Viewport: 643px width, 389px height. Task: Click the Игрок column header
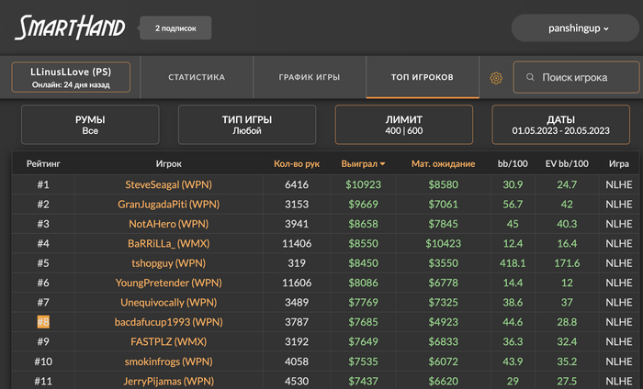point(168,164)
